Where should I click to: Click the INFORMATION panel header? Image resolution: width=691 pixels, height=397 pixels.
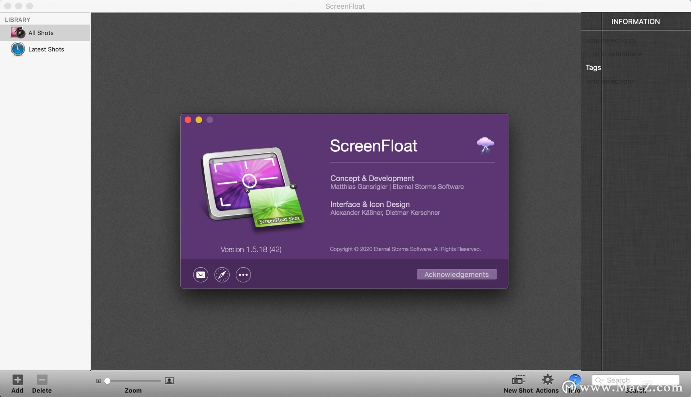(x=636, y=22)
